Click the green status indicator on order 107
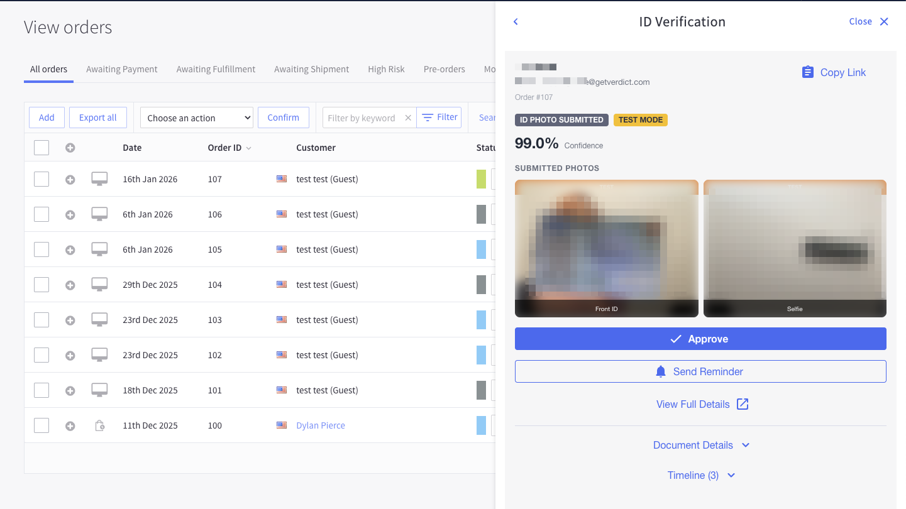 tap(482, 178)
